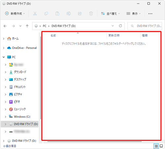
Task: Click the Cut scissors icon
Action: 35,13
